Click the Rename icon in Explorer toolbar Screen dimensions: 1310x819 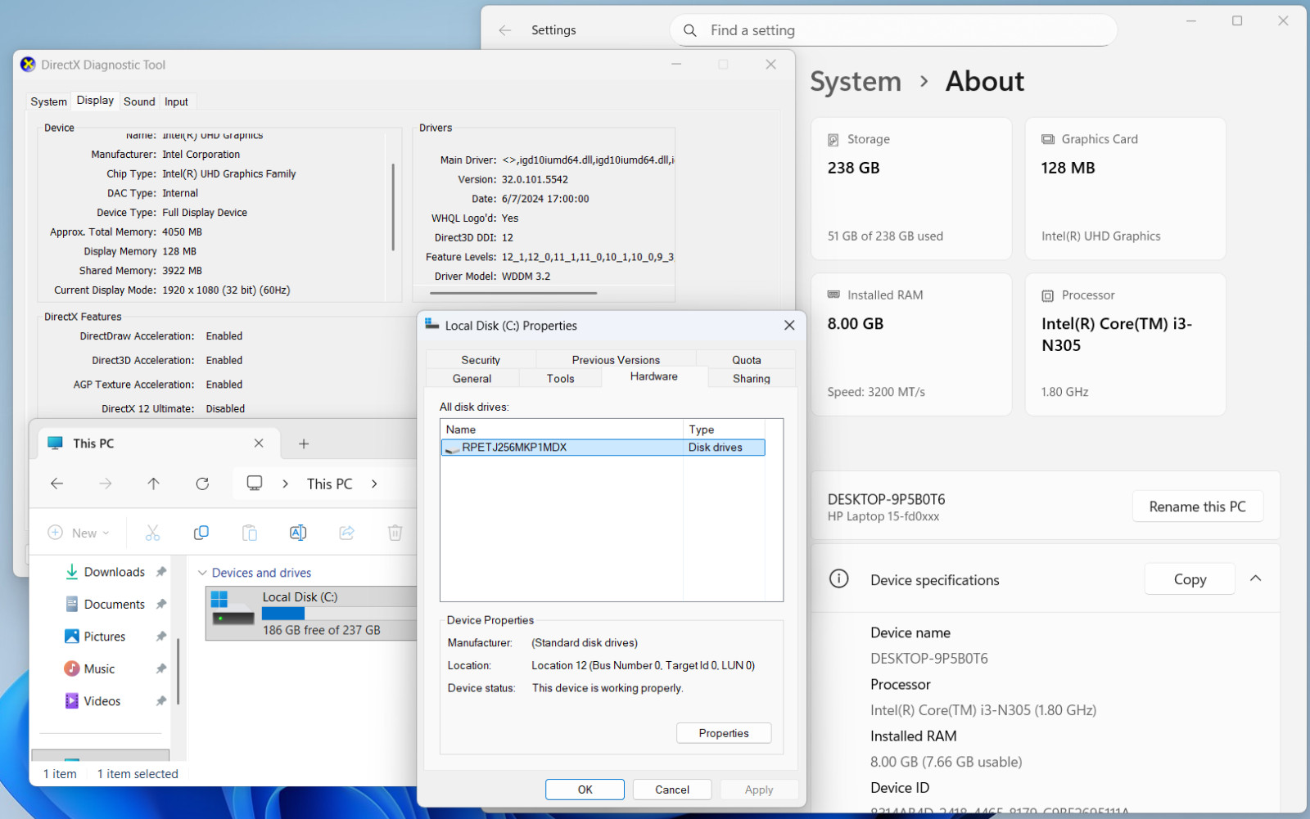coord(298,533)
